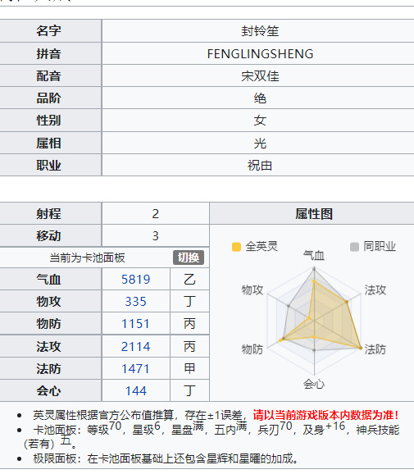Click the gender value 女

pos(260,121)
